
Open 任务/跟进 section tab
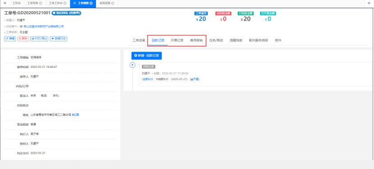(x=216, y=40)
